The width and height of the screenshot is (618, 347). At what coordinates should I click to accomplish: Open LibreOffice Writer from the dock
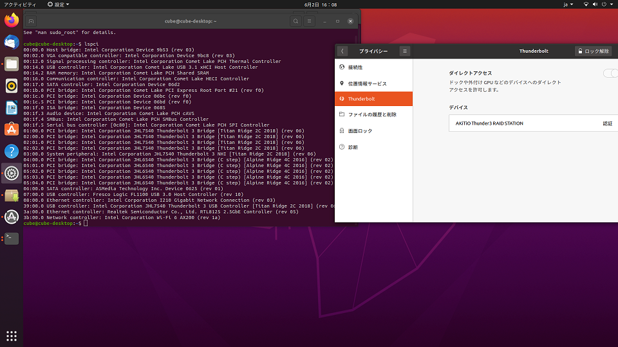(x=12, y=108)
